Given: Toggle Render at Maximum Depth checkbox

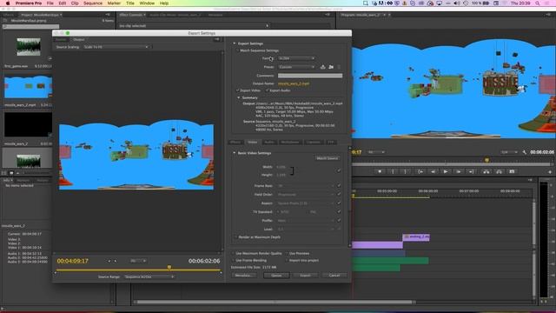Looking at the screenshot, I should (236, 237).
